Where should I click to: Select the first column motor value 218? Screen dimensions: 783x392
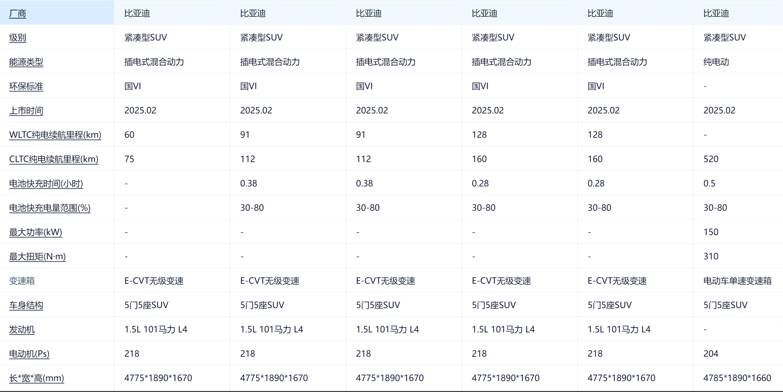[x=132, y=354]
